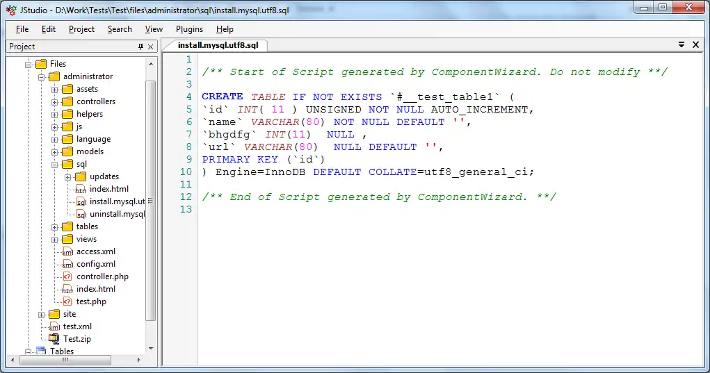Open the File menu
This screenshot has height=373, width=710.
tap(22, 29)
